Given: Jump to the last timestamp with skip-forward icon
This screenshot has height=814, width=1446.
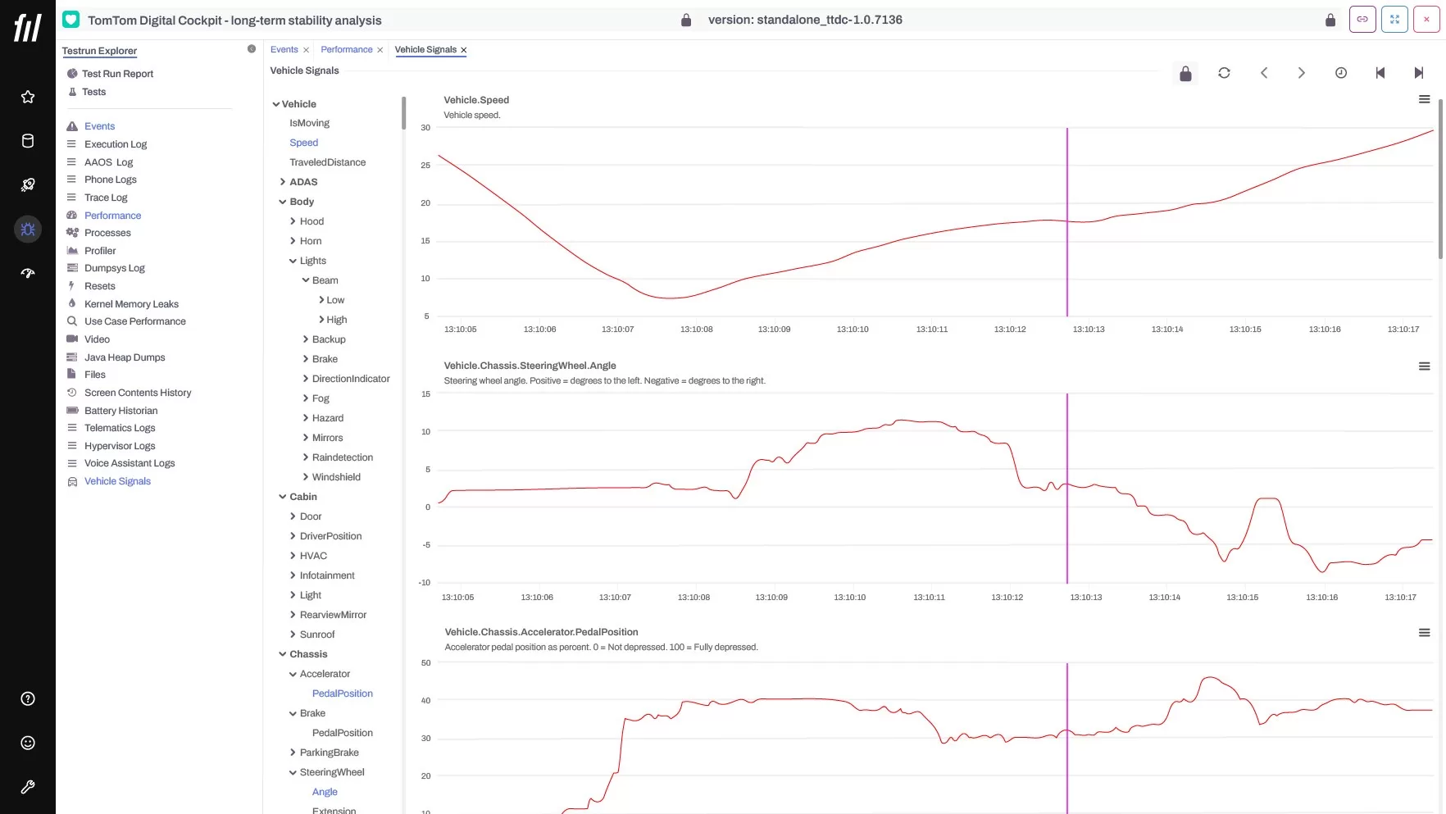Looking at the screenshot, I should click(x=1418, y=73).
